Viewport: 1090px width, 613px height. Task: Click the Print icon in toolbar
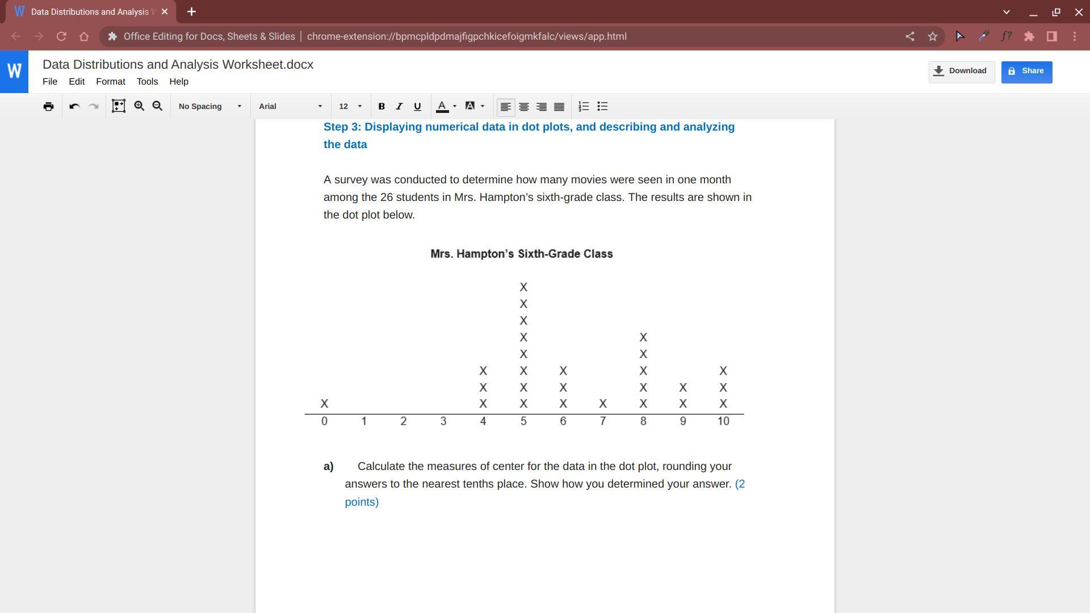click(48, 107)
